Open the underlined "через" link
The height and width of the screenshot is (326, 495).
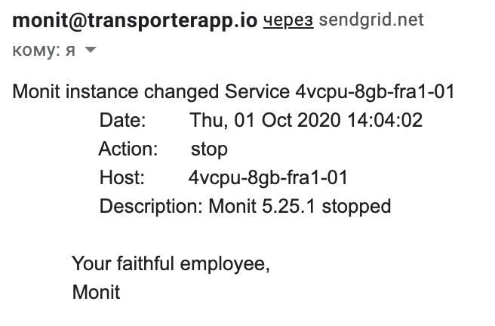287,20
